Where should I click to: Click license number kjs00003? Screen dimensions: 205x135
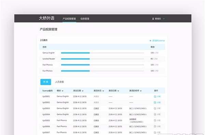point(46,108)
